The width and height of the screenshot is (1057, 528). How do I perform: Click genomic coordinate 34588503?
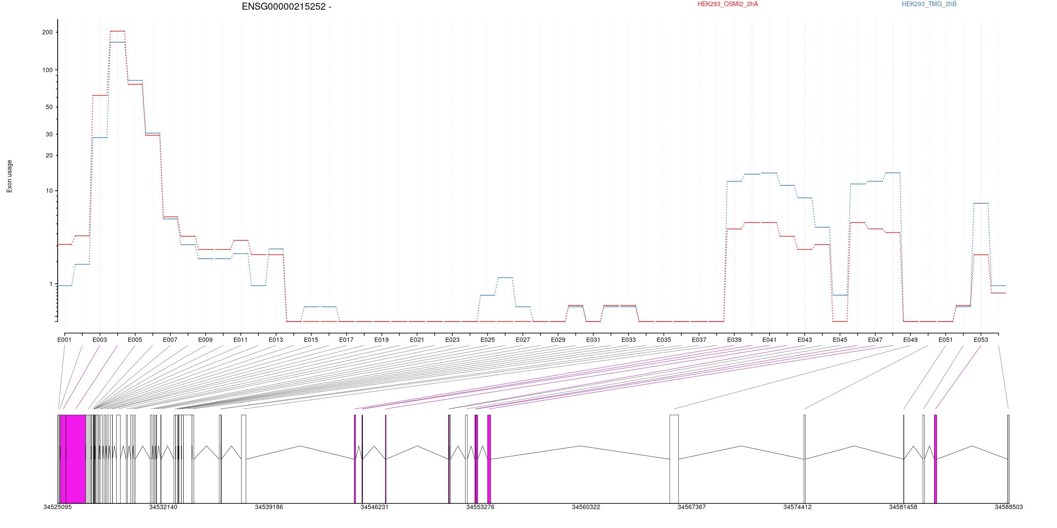[1009, 507]
